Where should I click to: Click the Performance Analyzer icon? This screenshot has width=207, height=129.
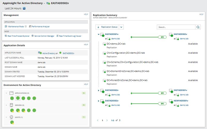pos(30,26)
